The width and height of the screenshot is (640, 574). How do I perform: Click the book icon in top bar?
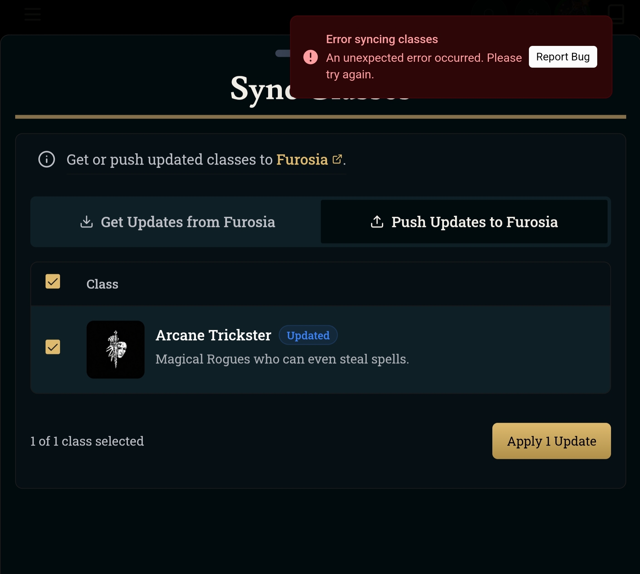[x=616, y=13]
